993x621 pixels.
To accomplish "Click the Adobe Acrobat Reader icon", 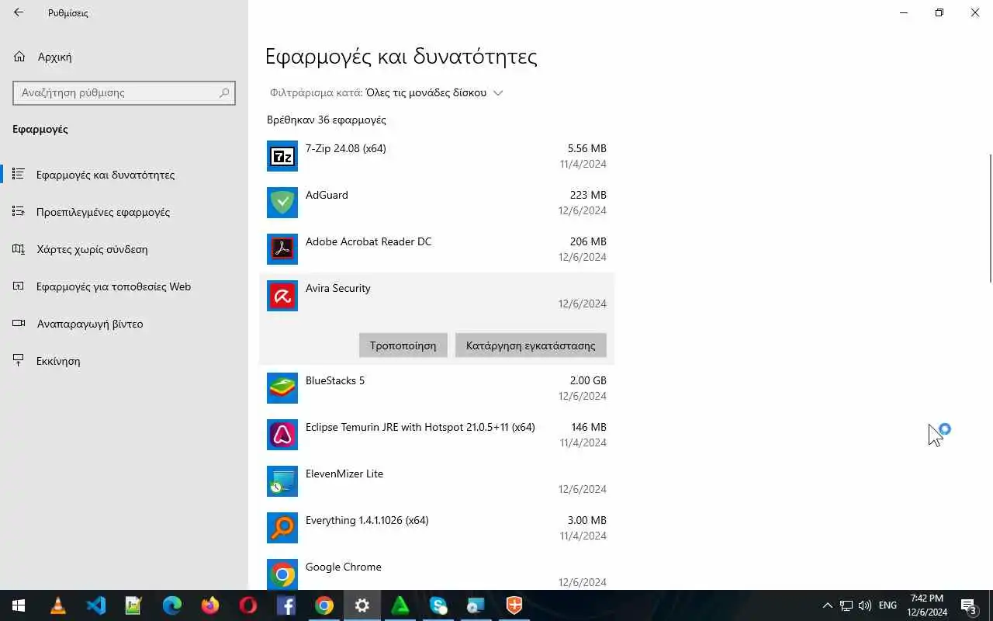I will click(x=282, y=249).
